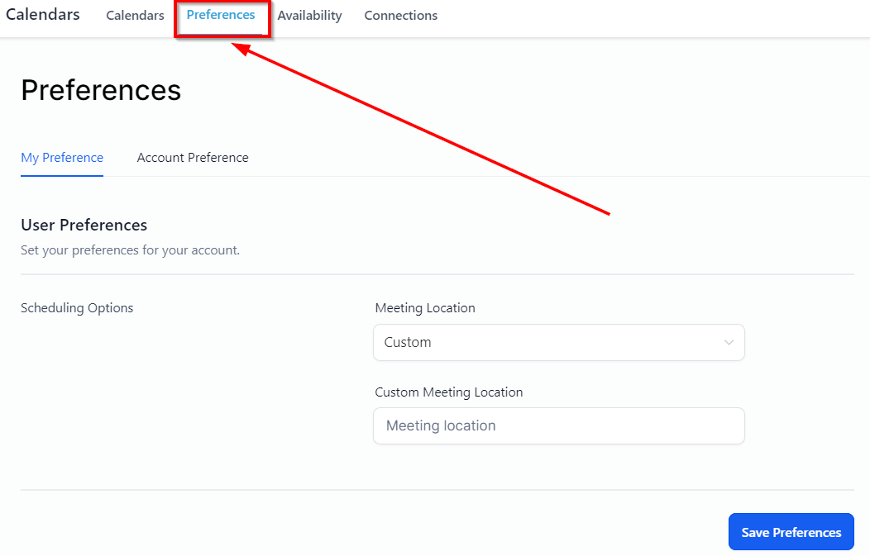Click the large Preferences page heading
870x556 pixels.
(x=101, y=90)
